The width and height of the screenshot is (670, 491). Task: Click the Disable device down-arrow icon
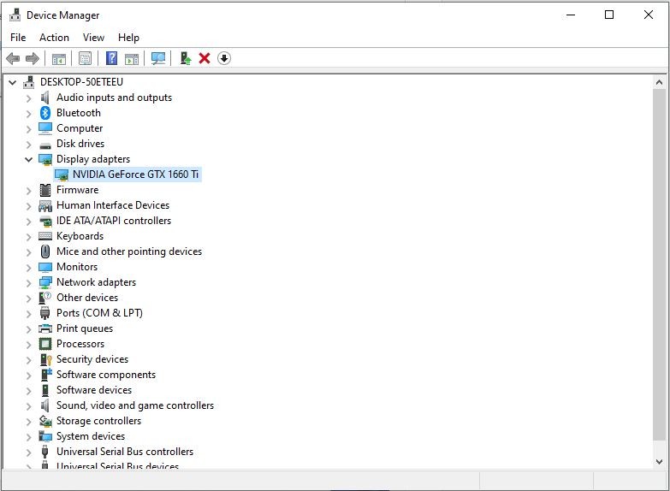(x=224, y=58)
